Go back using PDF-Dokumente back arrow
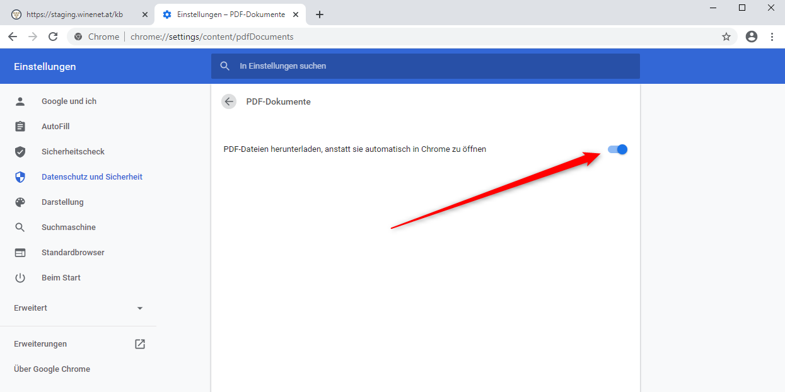The image size is (785, 392). [229, 101]
